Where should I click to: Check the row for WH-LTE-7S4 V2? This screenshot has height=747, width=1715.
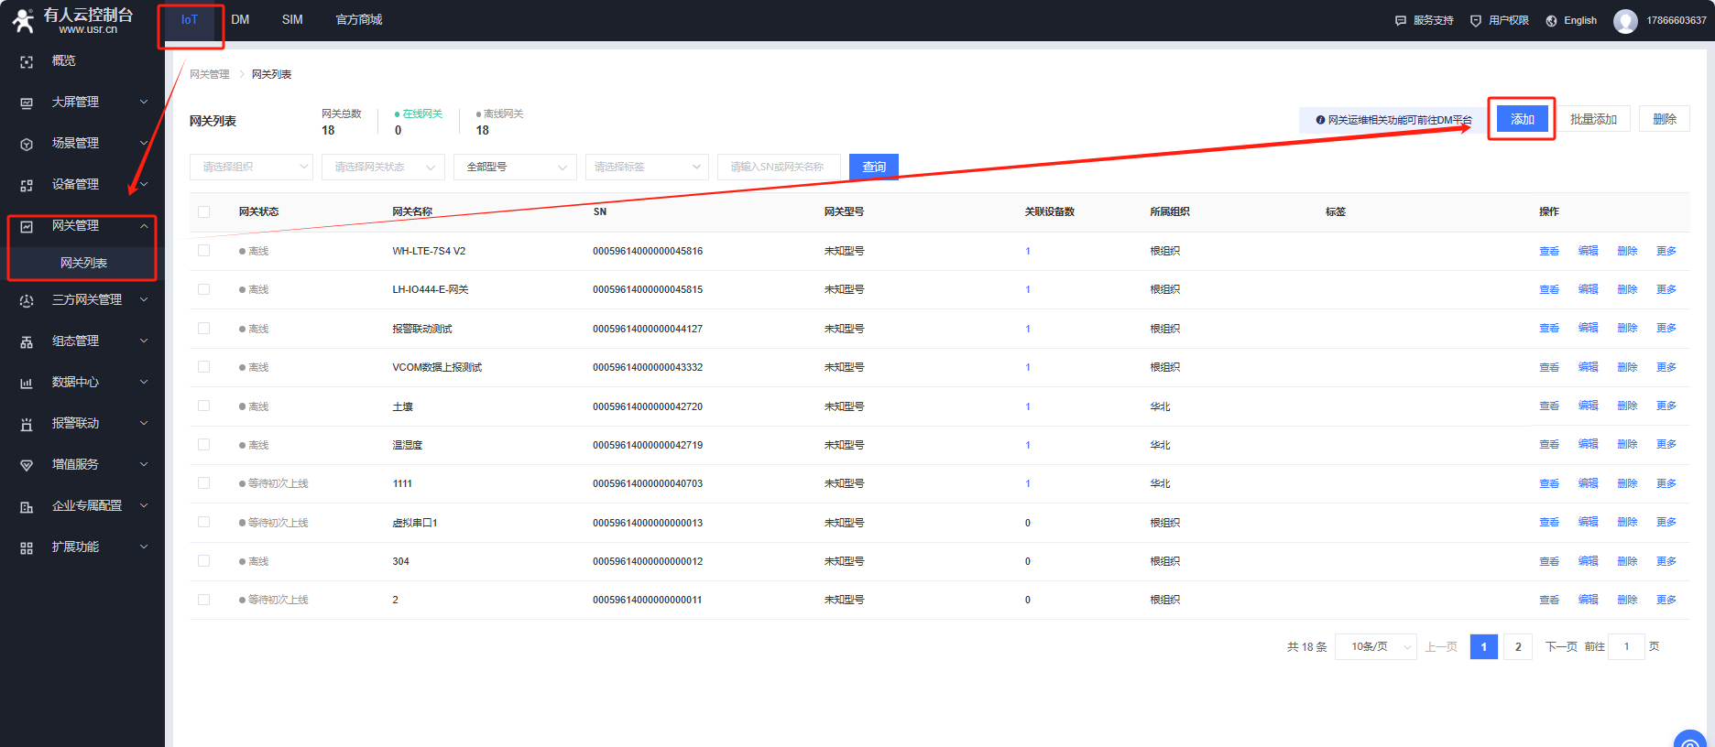click(x=203, y=251)
